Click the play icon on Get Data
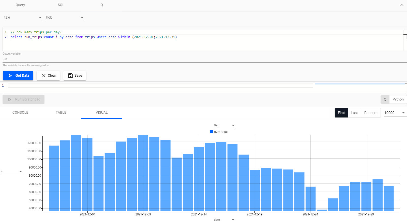This screenshot has width=407, height=221. pos(10,76)
